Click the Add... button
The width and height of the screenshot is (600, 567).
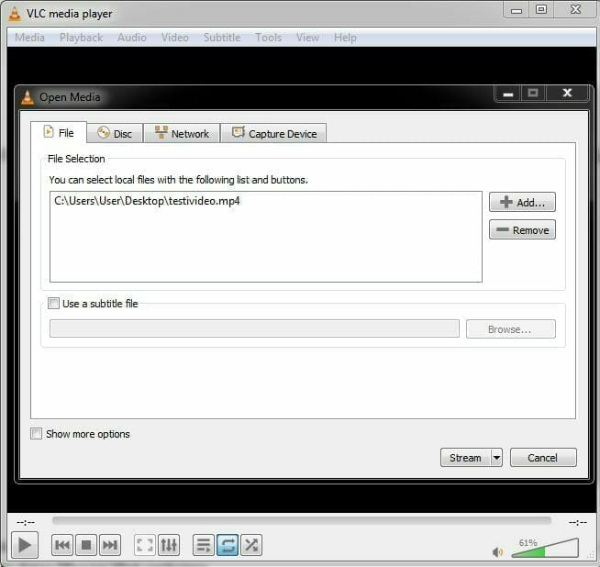click(522, 202)
